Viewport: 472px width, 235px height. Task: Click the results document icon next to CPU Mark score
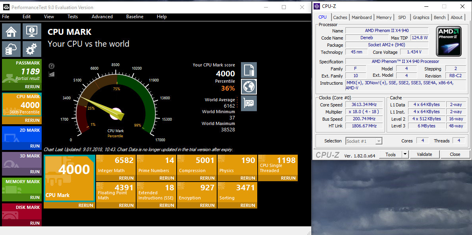tap(249, 70)
